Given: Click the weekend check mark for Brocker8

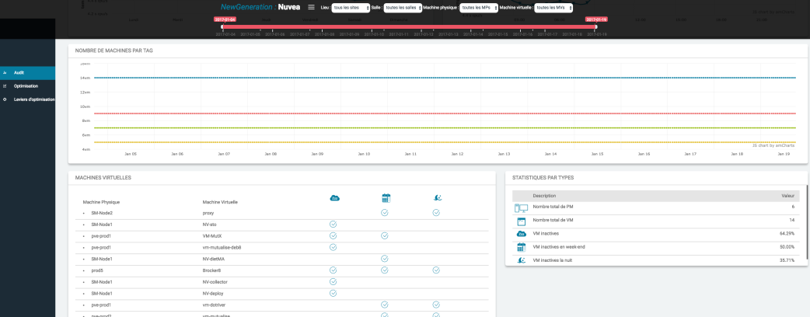Looking at the screenshot, I should point(384,270).
